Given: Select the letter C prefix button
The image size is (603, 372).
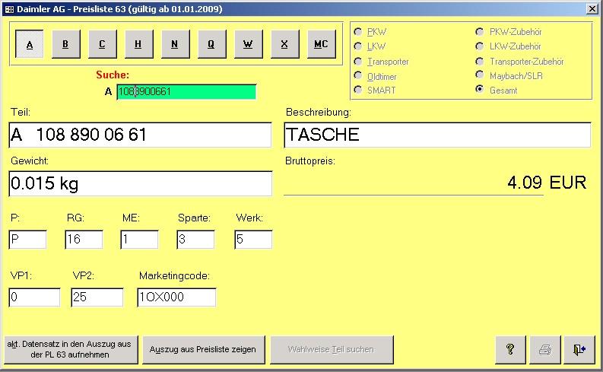Looking at the screenshot, I should point(102,44).
